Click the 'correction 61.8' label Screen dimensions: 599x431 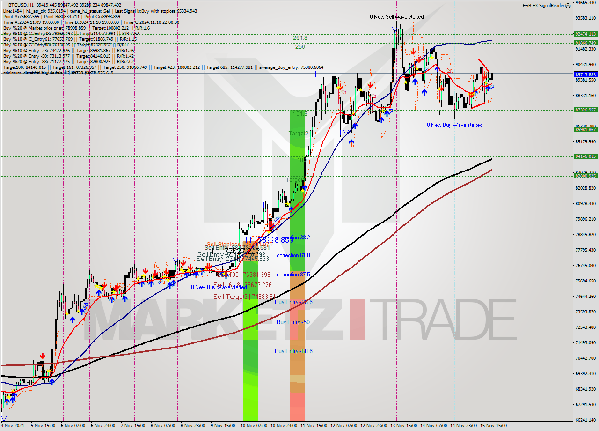point(293,255)
